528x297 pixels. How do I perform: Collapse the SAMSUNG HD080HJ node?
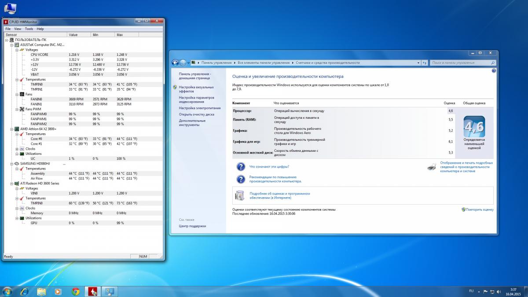click(11, 164)
